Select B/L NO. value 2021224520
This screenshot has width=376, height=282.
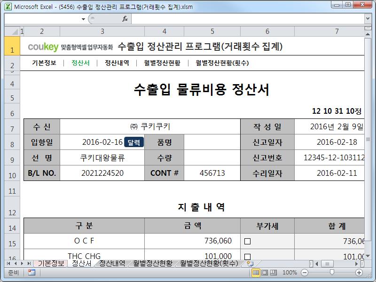pyautogui.click(x=102, y=173)
